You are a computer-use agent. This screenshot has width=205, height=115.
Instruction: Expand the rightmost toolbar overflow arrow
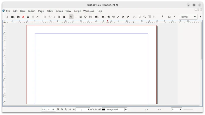[x=200, y=17]
